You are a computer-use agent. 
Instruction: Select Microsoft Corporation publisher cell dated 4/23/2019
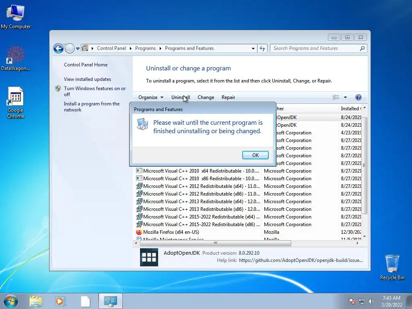(x=294, y=133)
